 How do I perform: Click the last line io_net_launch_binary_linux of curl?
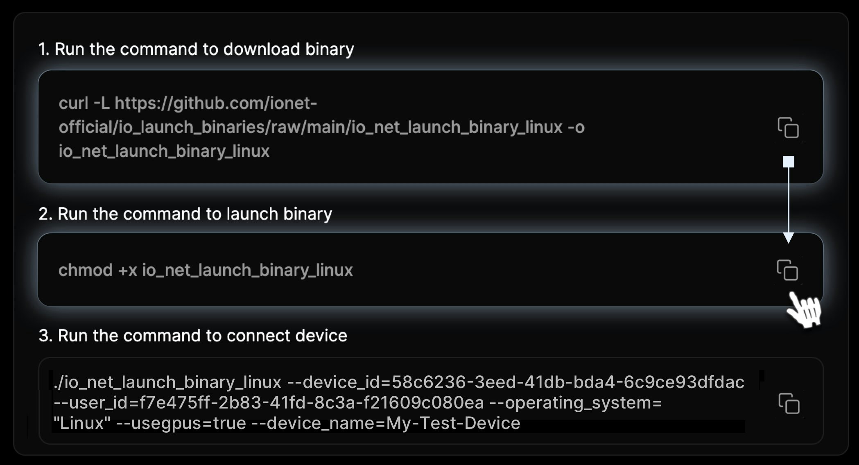[164, 151]
